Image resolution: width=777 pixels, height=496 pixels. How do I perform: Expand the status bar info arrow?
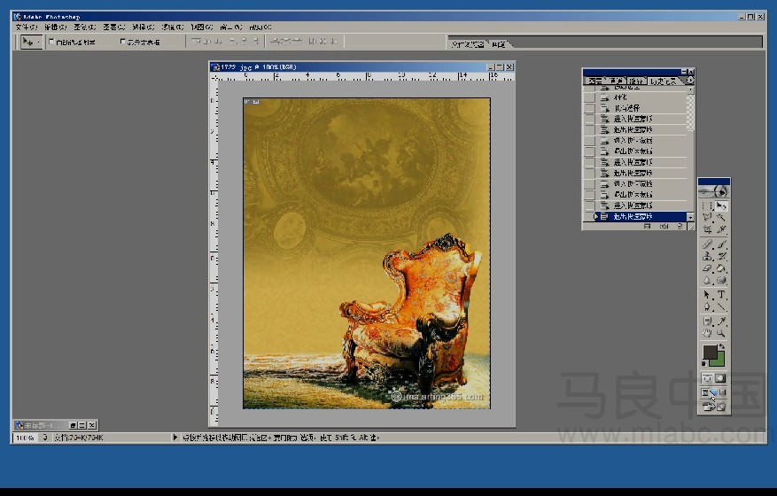coord(175,438)
